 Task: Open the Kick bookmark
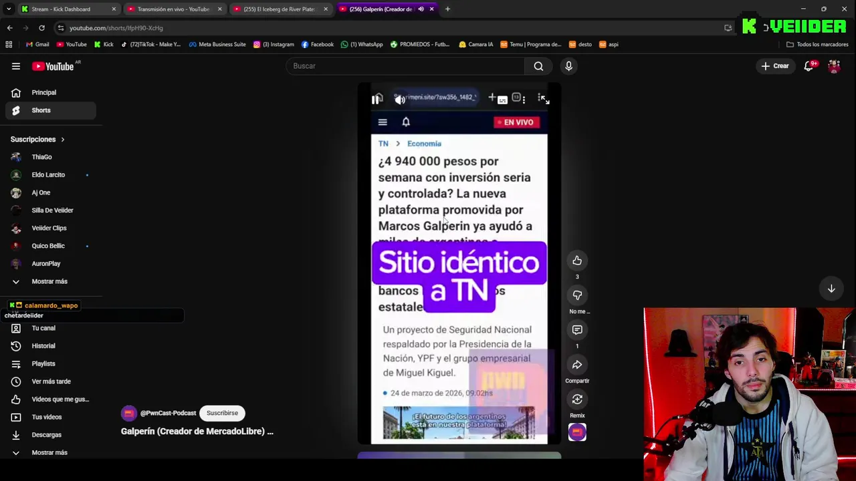point(104,45)
